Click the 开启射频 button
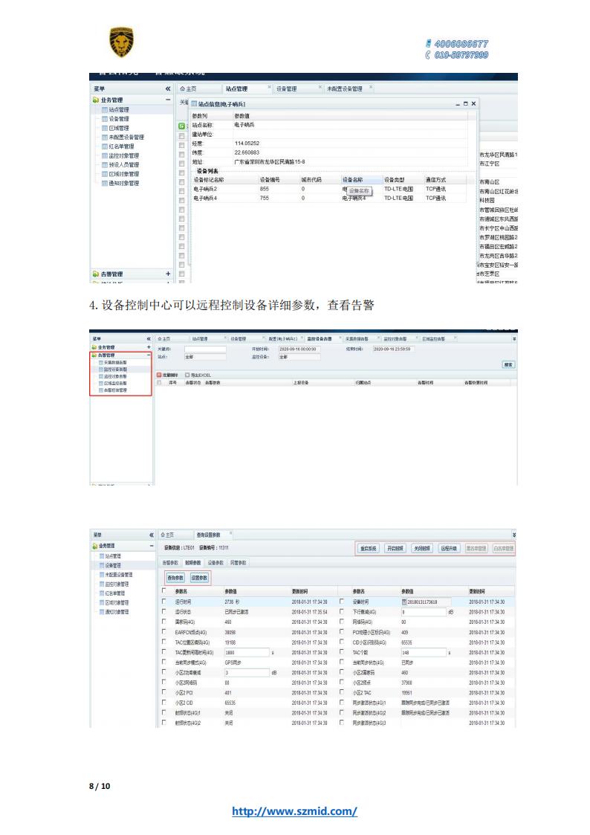Viewport: 590px width, 835px height. tap(395, 548)
